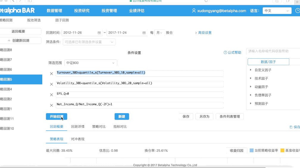The image size is (300, 168).
Task: Select backtest 回测7 in sidebar
Action: click(21, 60)
